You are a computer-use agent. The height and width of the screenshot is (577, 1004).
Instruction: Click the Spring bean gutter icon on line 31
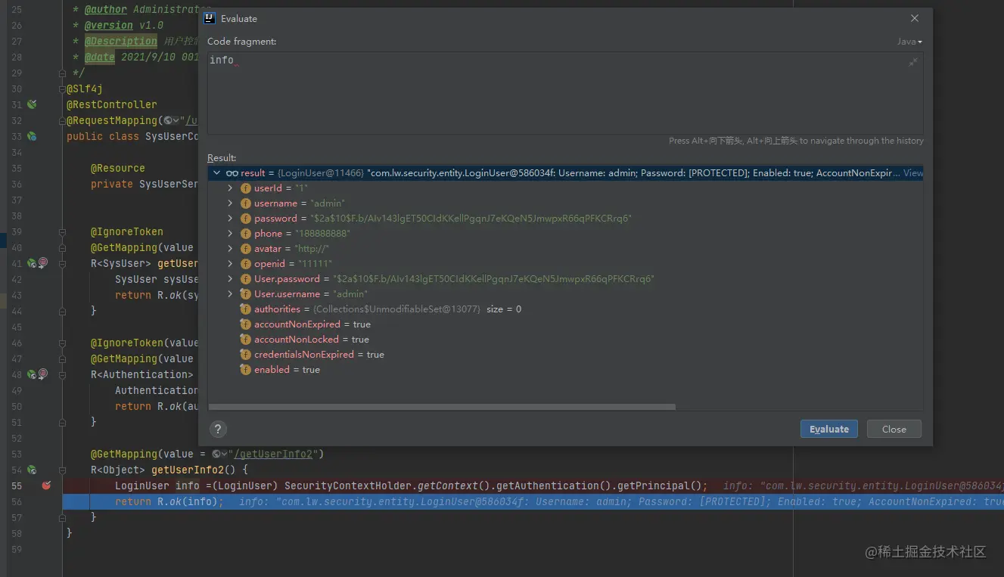[x=32, y=104]
